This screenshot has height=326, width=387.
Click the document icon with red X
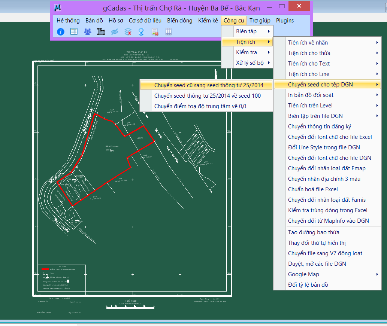coord(155,32)
